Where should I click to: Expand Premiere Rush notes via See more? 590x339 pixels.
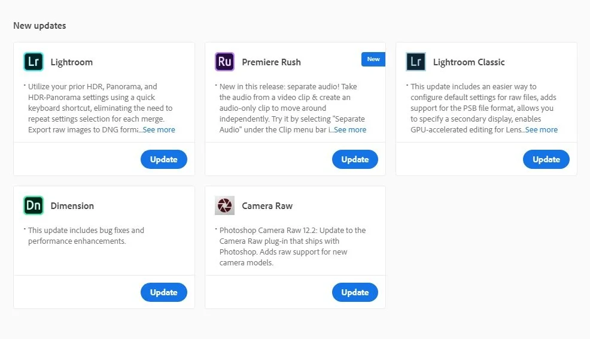350,129
